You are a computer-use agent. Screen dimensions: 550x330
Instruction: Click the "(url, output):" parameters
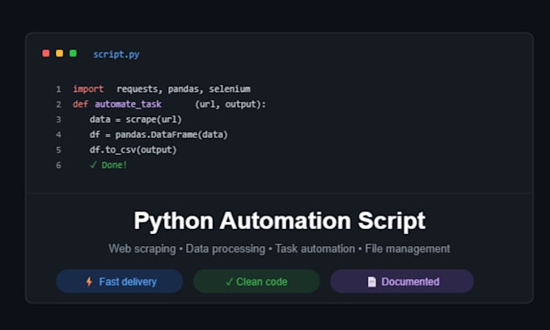(x=231, y=104)
